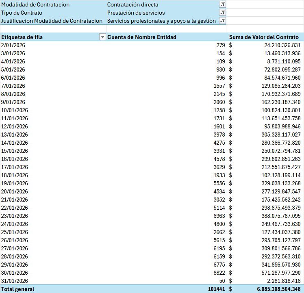
Task: Select row label 6/01/2026
Action: [13, 78]
